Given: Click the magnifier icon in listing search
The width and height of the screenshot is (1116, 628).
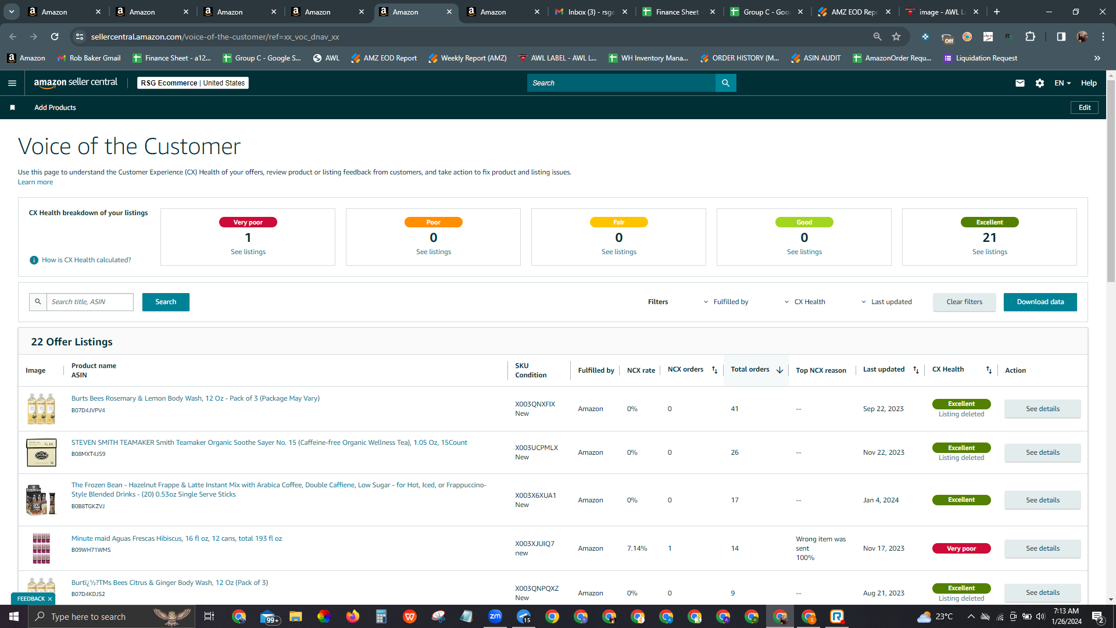Looking at the screenshot, I should point(38,302).
